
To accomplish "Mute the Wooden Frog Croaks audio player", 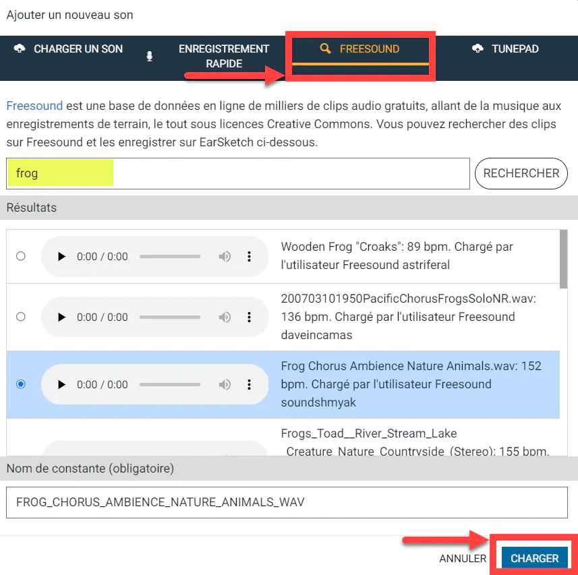I will click(225, 256).
